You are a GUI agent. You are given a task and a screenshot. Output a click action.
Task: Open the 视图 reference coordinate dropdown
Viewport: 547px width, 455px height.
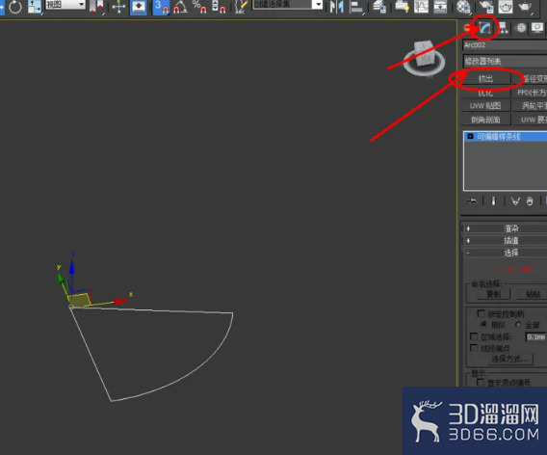65,5
